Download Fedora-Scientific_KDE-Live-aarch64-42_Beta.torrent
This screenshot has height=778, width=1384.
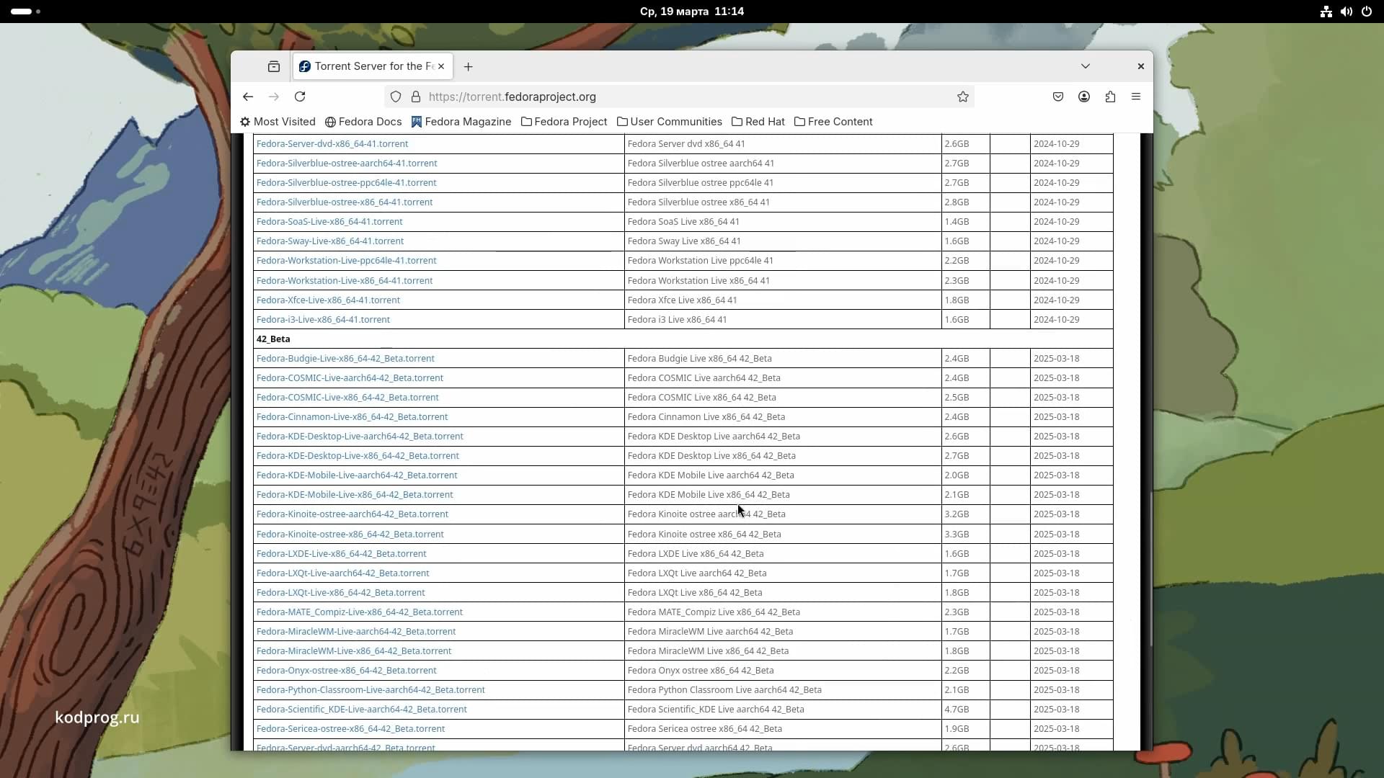[x=362, y=710]
